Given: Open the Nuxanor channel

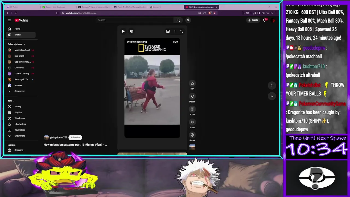Looking at the screenshot, I should (21, 85).
